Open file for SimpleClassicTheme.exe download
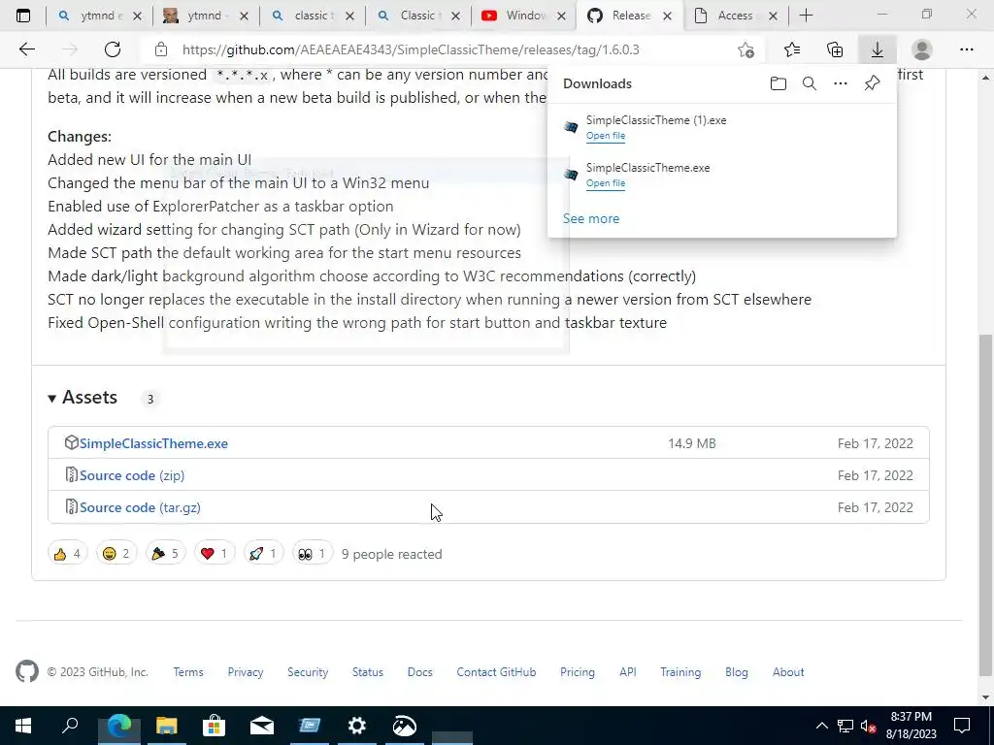This screenshot has width=994, height=745. point(606,183)
